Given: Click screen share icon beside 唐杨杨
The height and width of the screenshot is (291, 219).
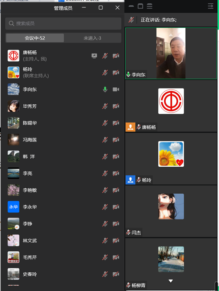Looking at the screenshot, I should tap(94, 56).
